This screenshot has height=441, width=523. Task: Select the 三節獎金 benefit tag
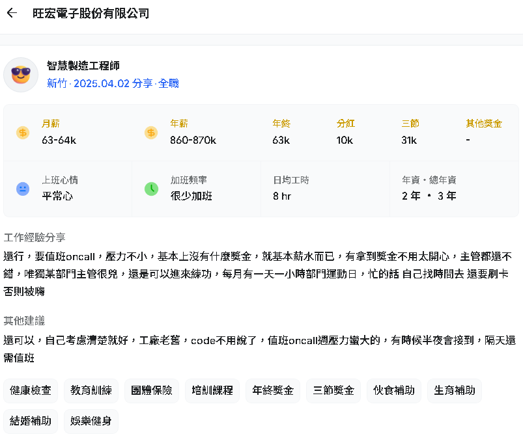tap(333, 390)
